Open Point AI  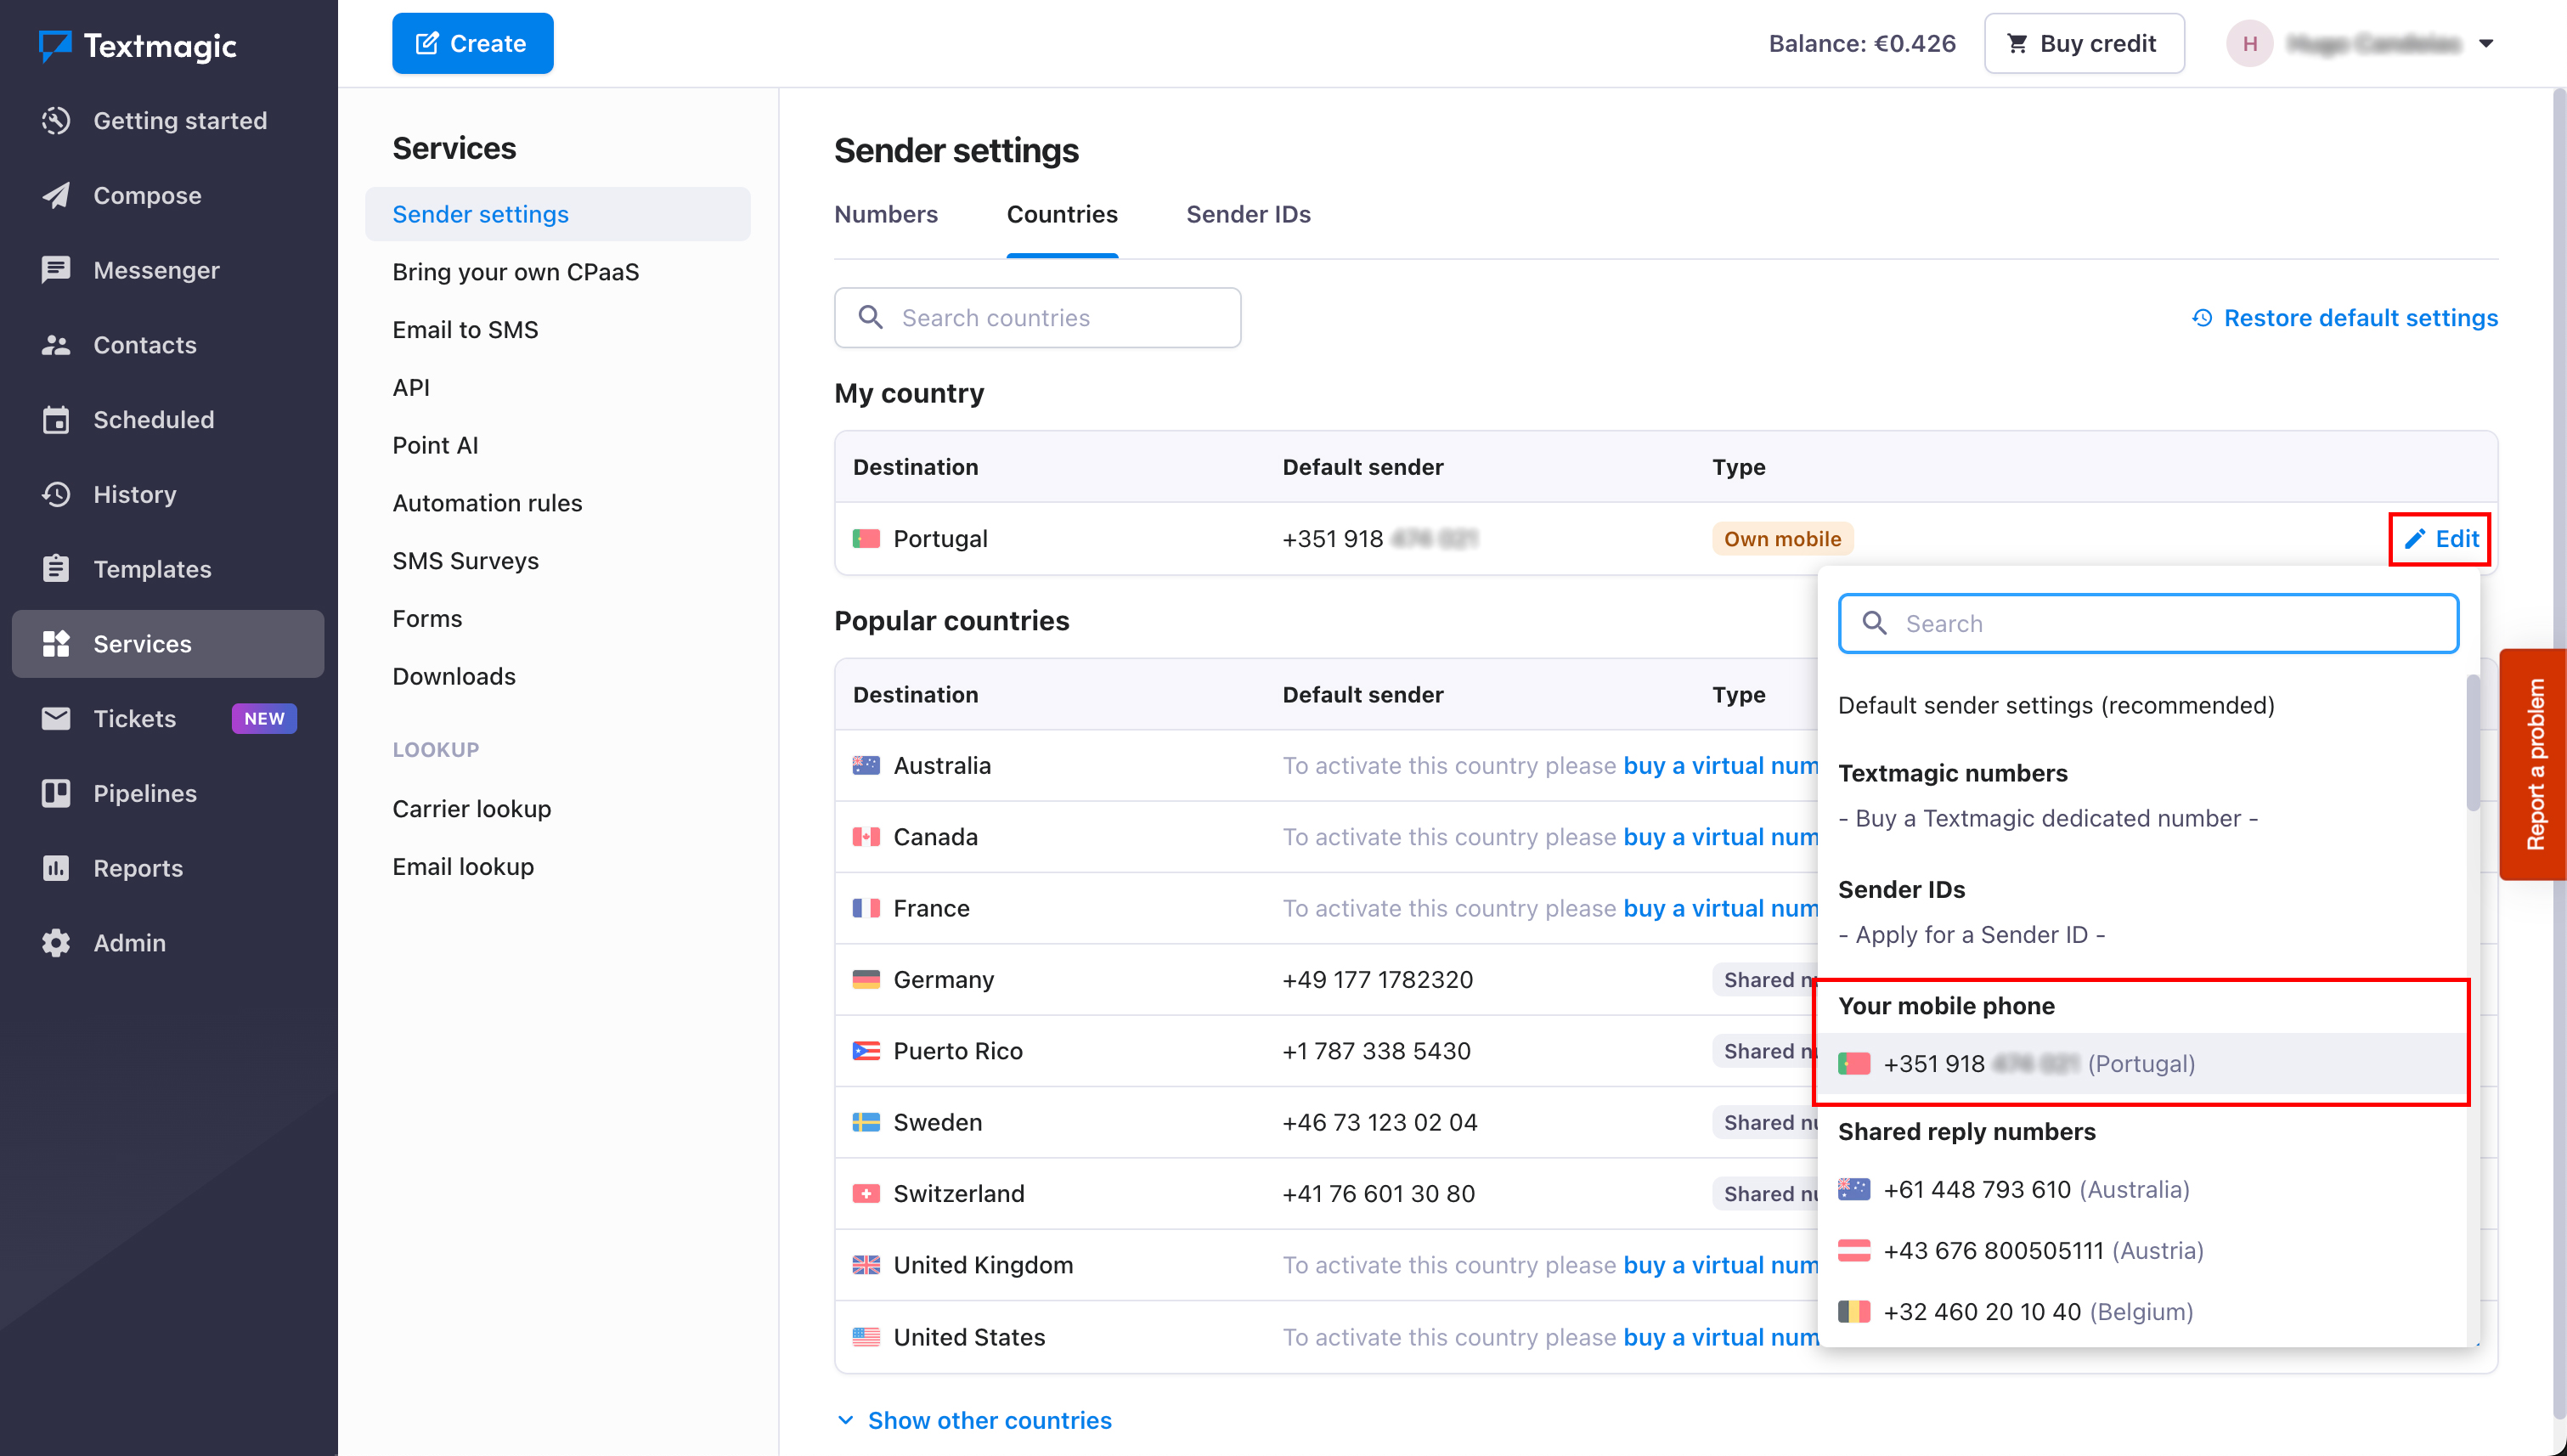(435, 445)
